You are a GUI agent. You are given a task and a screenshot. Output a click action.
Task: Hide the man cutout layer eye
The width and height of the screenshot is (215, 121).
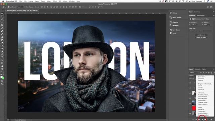click(190, 93)
